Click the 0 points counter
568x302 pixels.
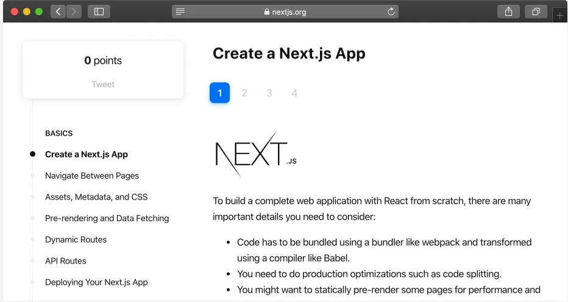103,60
